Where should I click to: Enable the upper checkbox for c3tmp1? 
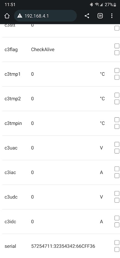coord(117,71)
